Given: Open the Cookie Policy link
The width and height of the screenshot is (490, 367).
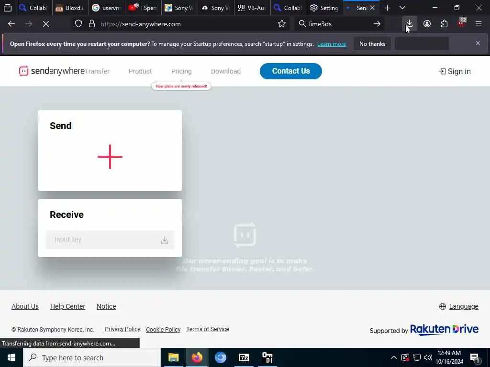Looking at the screenshot, I should (x=163, y=330).
